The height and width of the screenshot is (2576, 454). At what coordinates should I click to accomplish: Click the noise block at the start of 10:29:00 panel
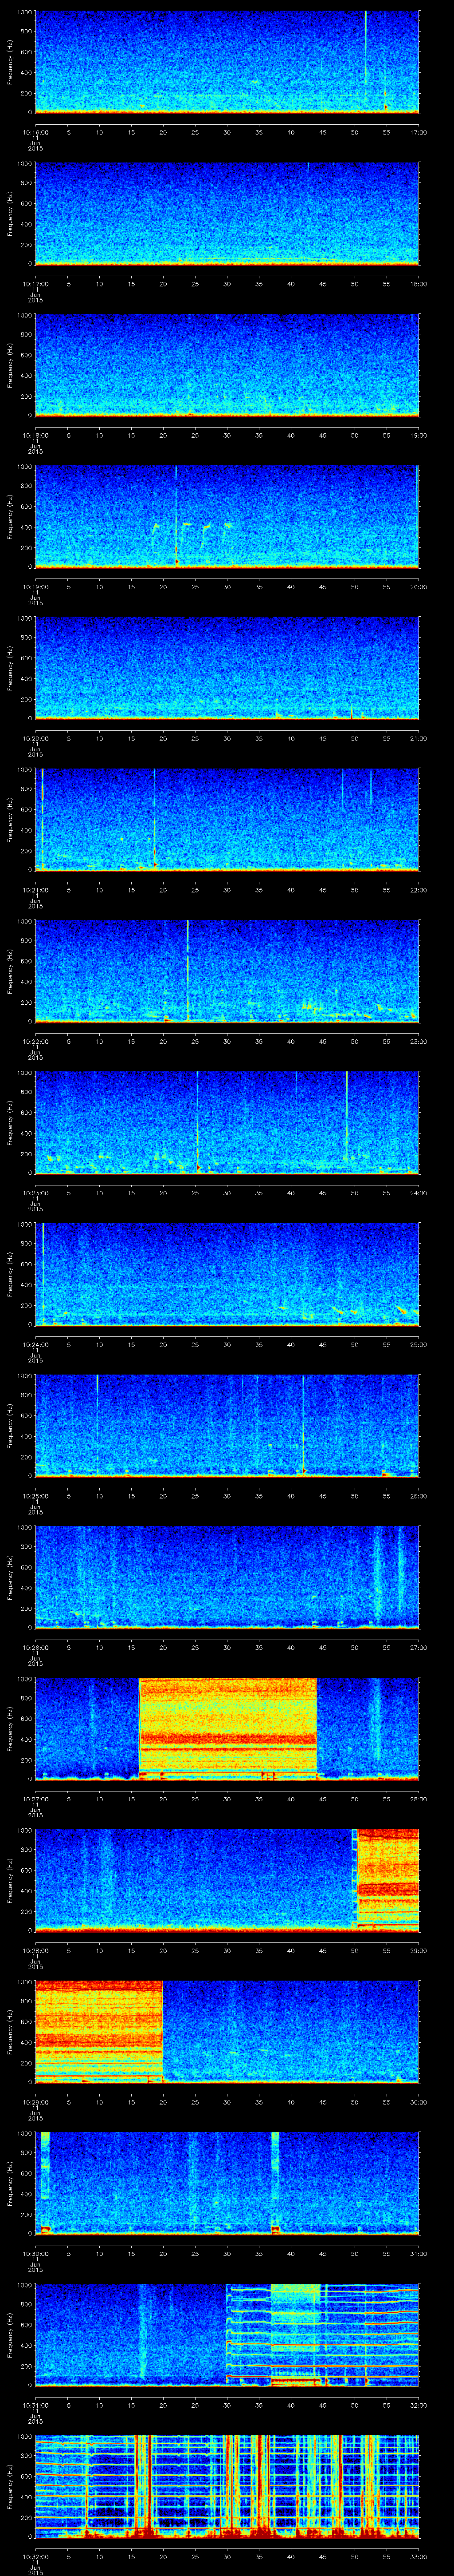[x=98, y=2029]
